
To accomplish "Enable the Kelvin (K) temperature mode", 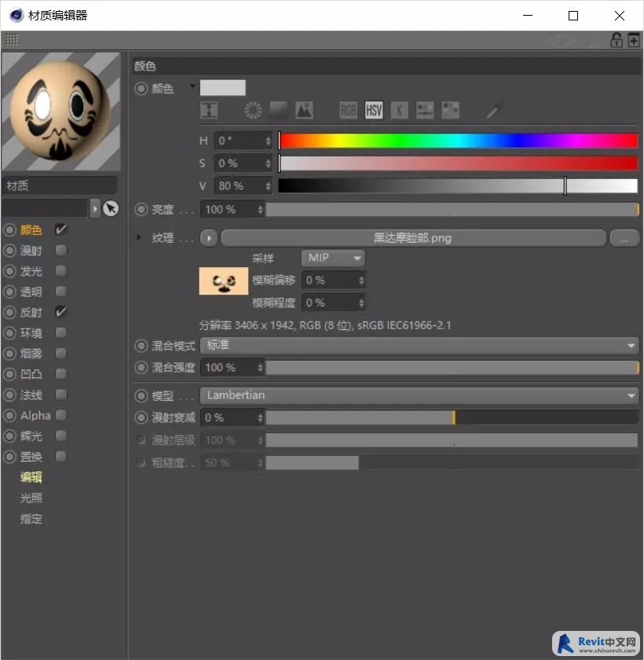I will 399,111.
